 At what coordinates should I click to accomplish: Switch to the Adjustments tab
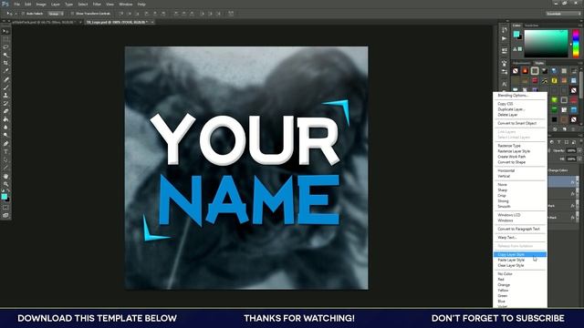522,63
